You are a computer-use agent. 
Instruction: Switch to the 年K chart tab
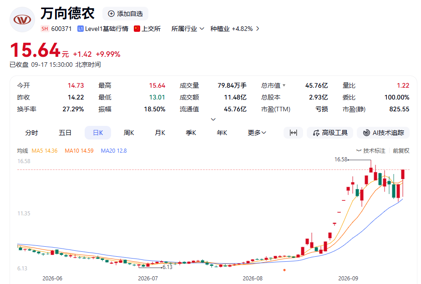[x=222, y=133]
